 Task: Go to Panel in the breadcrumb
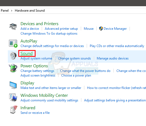tap(5, 11)
